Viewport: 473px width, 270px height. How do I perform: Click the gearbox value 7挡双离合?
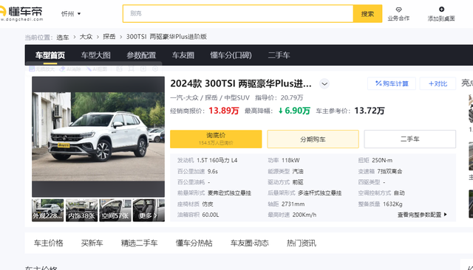389,171
